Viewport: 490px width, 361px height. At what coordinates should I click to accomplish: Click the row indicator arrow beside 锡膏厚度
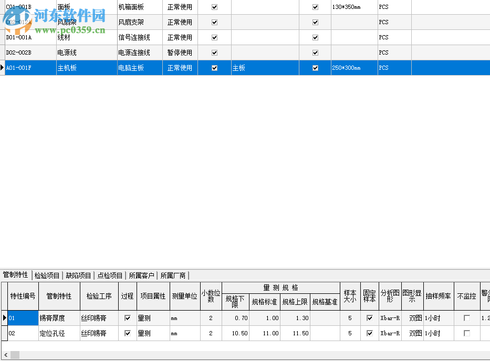click(4, 318)
